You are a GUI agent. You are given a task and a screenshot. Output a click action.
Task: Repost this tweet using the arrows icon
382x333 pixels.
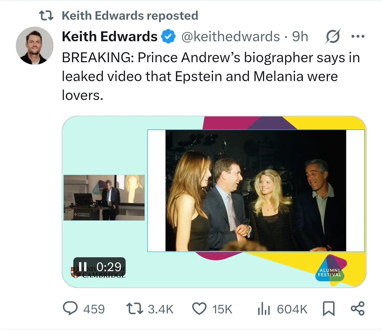(x=135, y=309)
